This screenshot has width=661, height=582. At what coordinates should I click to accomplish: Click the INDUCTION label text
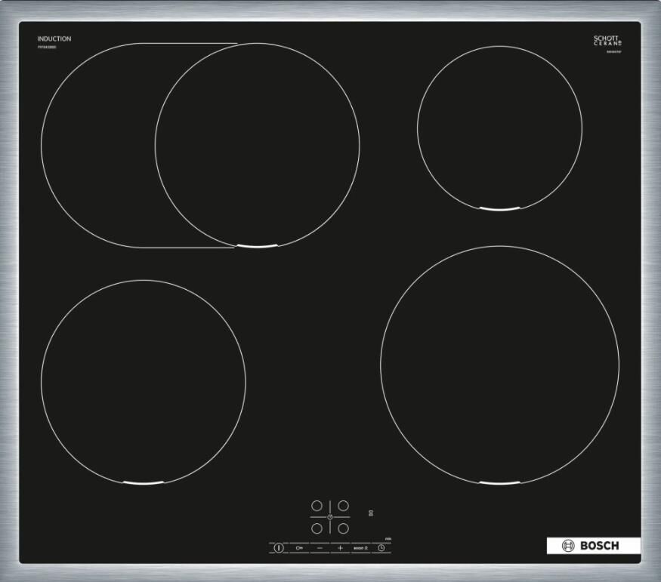[x=54, y=38]
